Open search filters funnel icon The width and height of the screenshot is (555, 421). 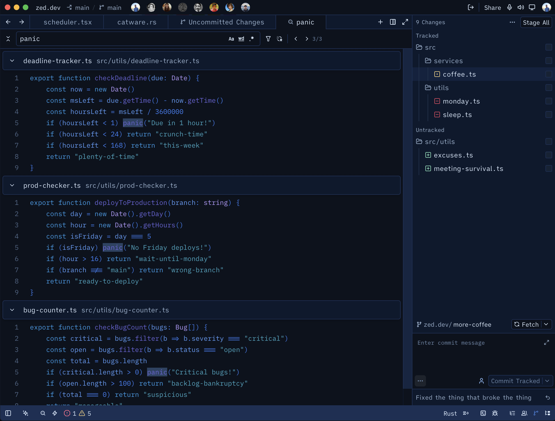tap(268, 39)
